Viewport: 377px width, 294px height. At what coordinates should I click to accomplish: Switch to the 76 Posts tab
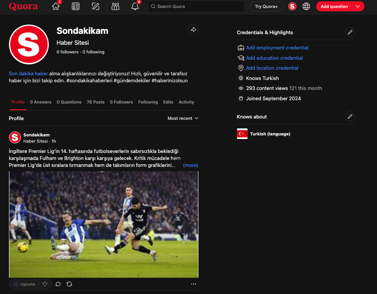[96, 102]
